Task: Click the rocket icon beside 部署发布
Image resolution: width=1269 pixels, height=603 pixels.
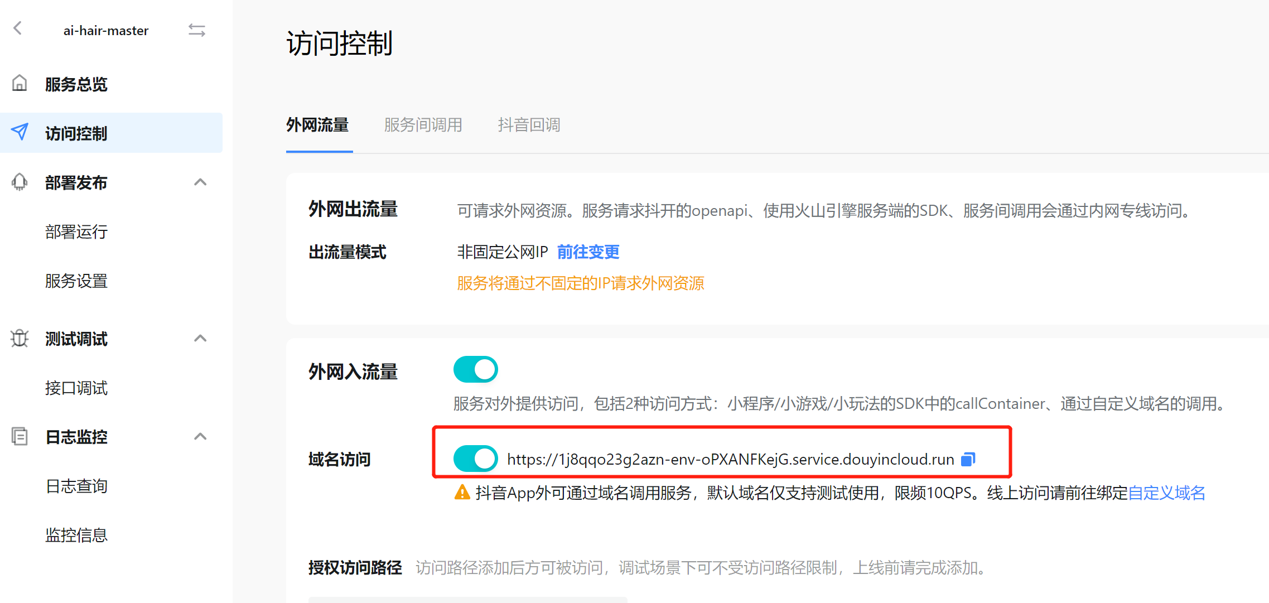Action: tap(20, 182)
